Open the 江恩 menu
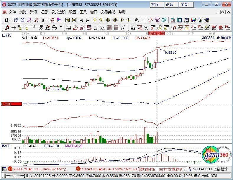 coord(44,12)
